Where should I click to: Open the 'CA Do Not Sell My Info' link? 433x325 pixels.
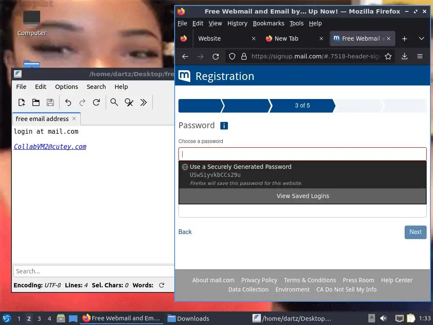(x=346, y=289)
